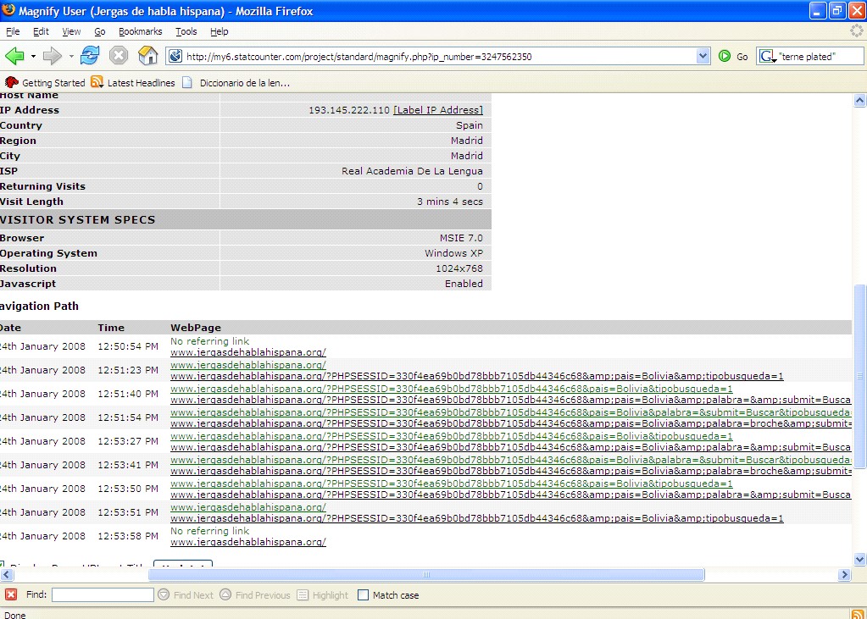Open the green referring link at 12:51:23 PM
Viewport: 867px width, 619px height.
tap(248, 365)
